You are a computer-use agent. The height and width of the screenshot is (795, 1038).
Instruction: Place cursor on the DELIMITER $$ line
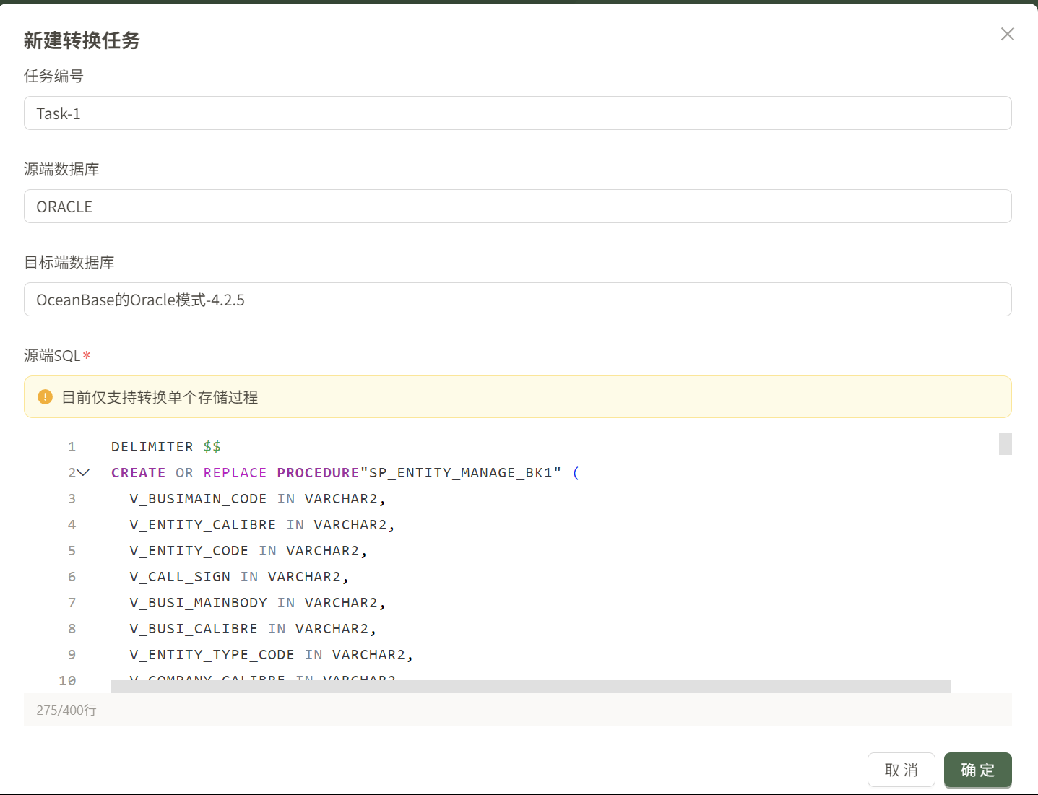pyautogui.click(x=165, y=446)
